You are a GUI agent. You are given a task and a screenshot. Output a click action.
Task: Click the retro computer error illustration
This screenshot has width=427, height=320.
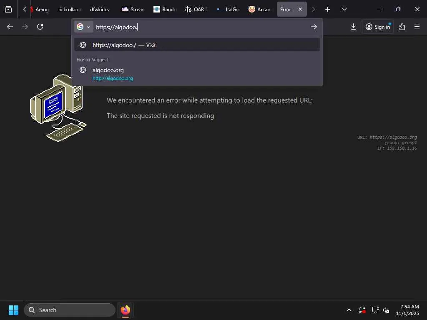coord(58,108)
